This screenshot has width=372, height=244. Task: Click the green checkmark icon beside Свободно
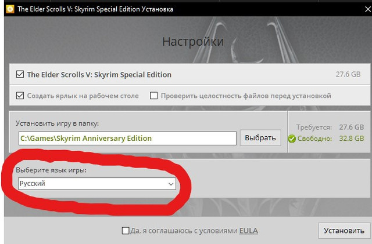294,139
